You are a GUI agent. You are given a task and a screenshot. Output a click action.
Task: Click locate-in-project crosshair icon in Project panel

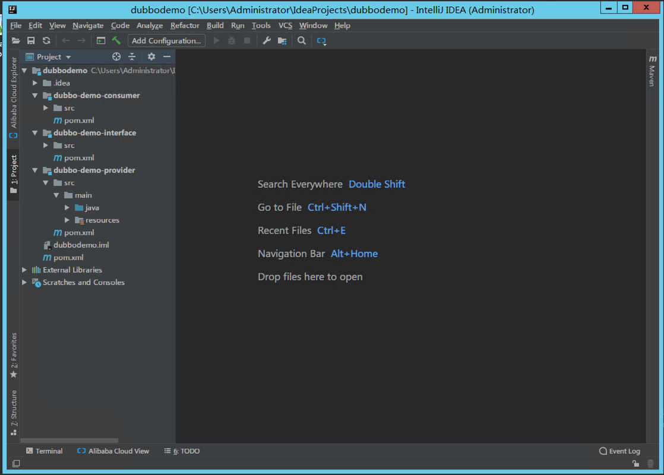(x=116, y=57)
